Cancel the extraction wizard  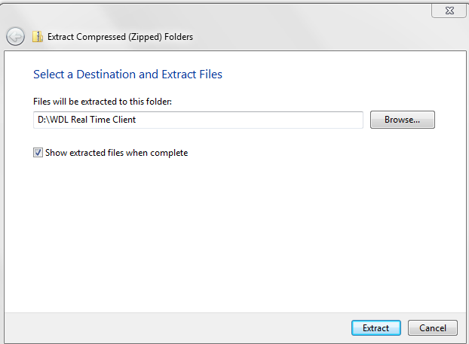click(x=432, y=327)
